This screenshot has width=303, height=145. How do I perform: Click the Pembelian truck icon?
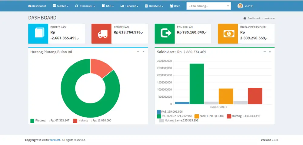[102, 34]
